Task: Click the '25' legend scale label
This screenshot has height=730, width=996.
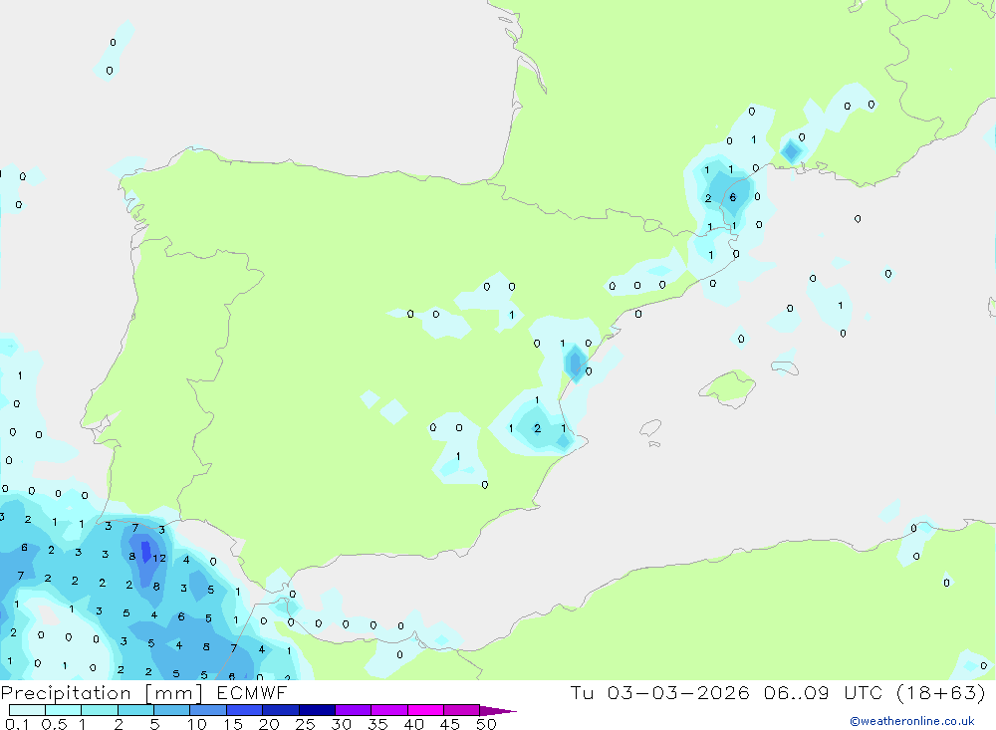Action: click(305, 724)
